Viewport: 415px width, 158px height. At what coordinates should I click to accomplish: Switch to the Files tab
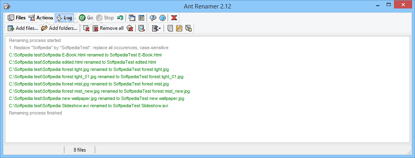point(17,18)
